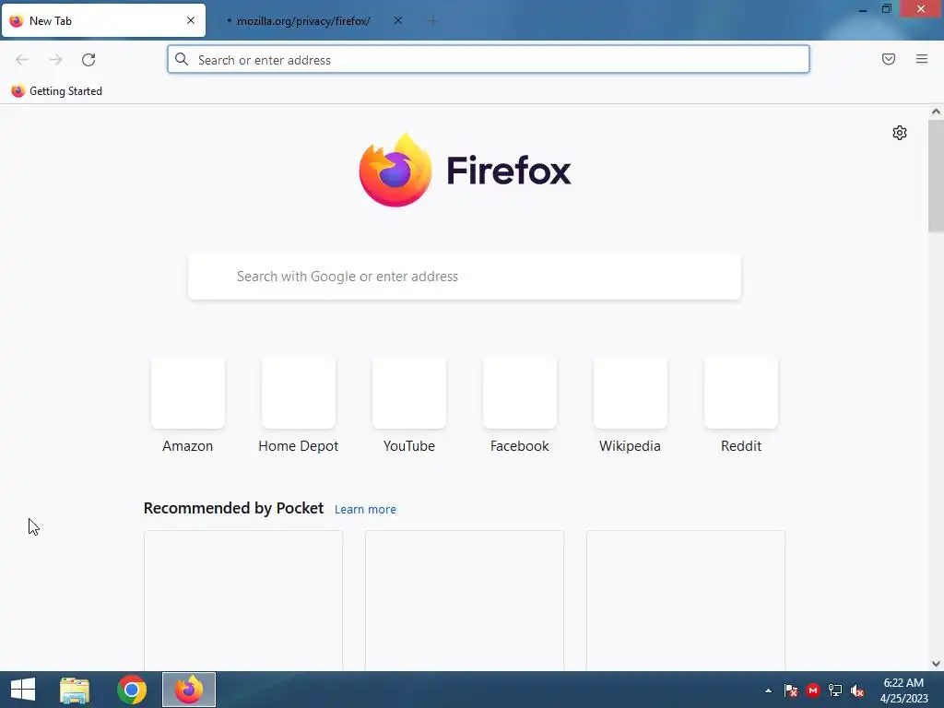
Task: Open middle Pocket recommended story card
Action: [x=465, y=600]
